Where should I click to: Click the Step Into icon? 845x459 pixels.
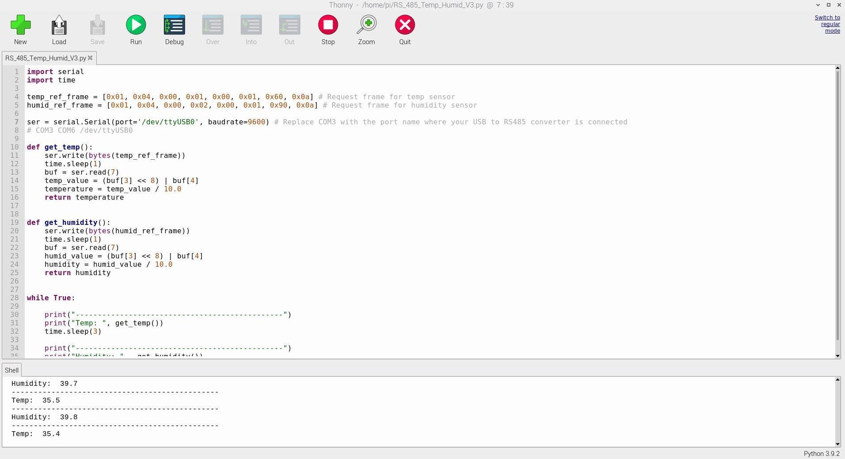tap(251, 25)
